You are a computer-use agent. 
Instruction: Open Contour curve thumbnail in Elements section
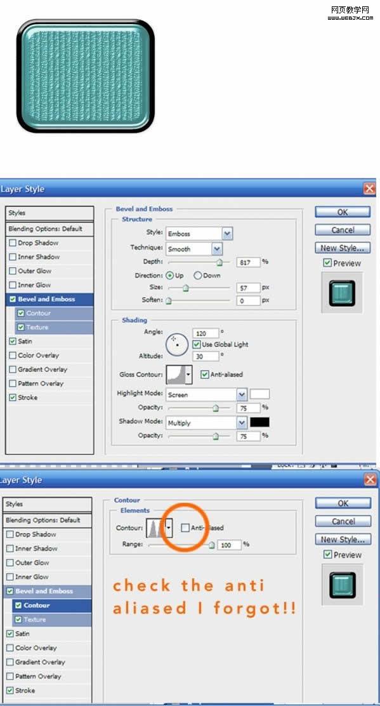155,528
